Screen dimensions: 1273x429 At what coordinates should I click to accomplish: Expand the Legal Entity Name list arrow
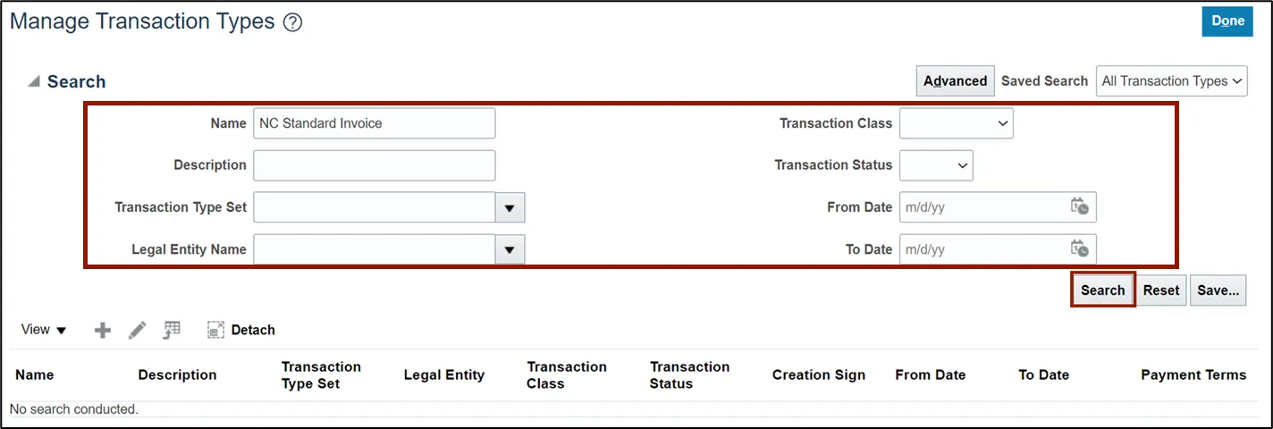510,249
